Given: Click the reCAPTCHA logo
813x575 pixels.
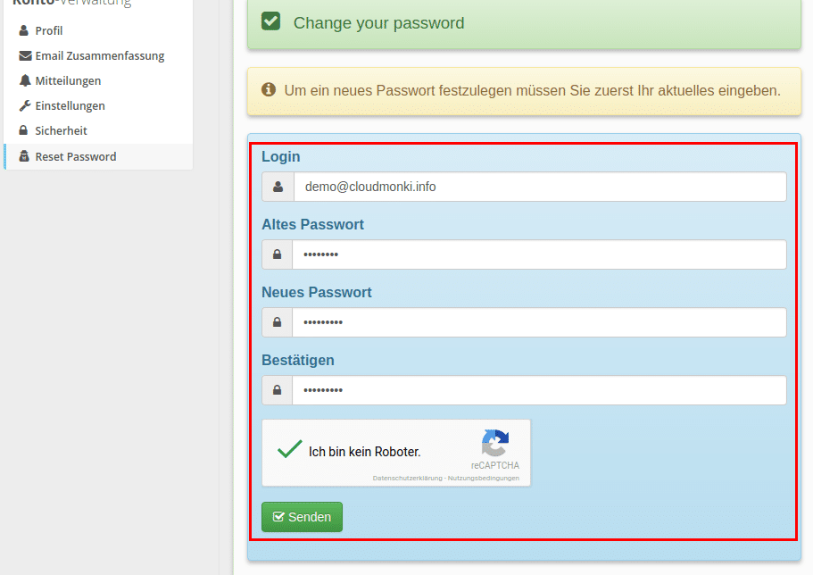Looking at the screenshot, I should coord(495,443).
